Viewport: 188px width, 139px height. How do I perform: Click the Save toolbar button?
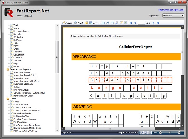click(93, 23)
